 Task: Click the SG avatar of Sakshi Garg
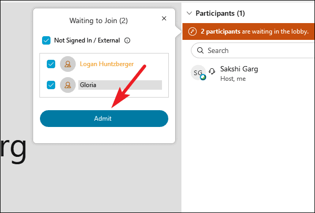(x=198, y=72)
